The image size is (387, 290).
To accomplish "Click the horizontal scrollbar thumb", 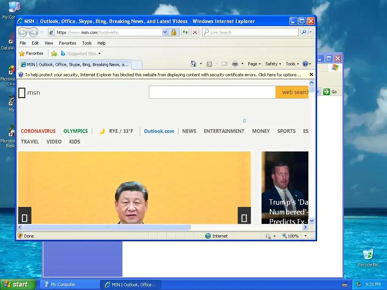I will click(107, 227).
